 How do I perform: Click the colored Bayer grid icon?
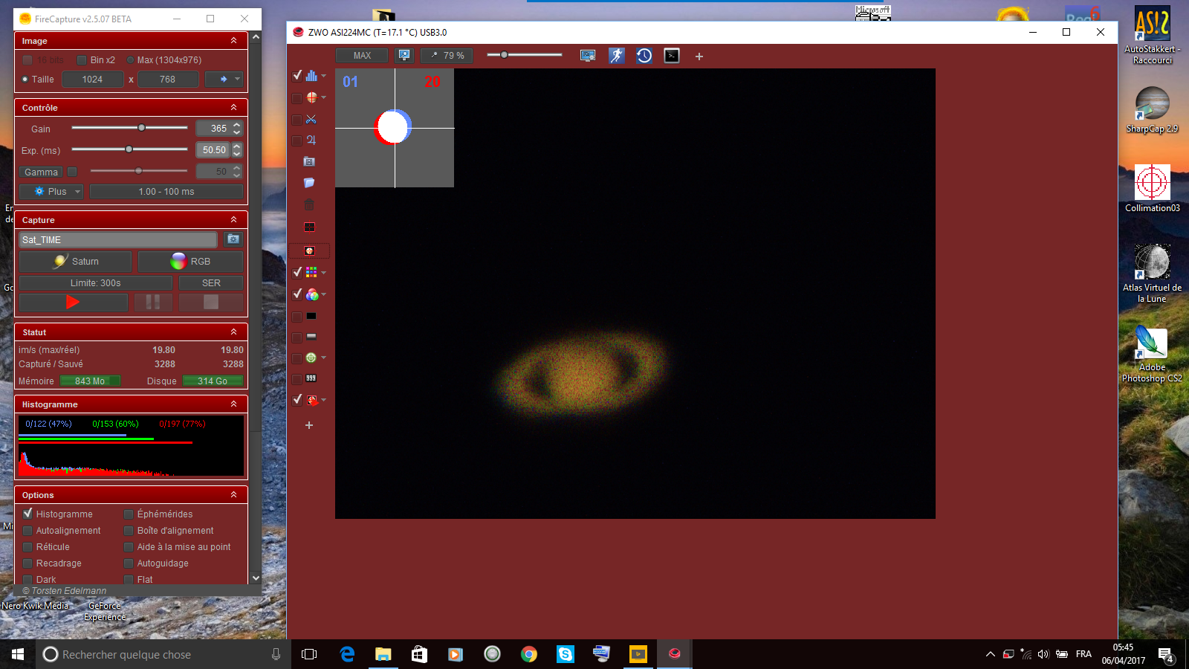click(311, 273)
